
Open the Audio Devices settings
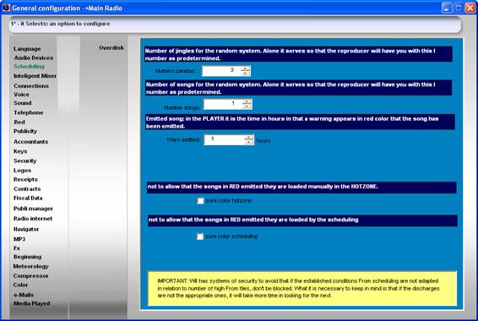pos(34,57)
